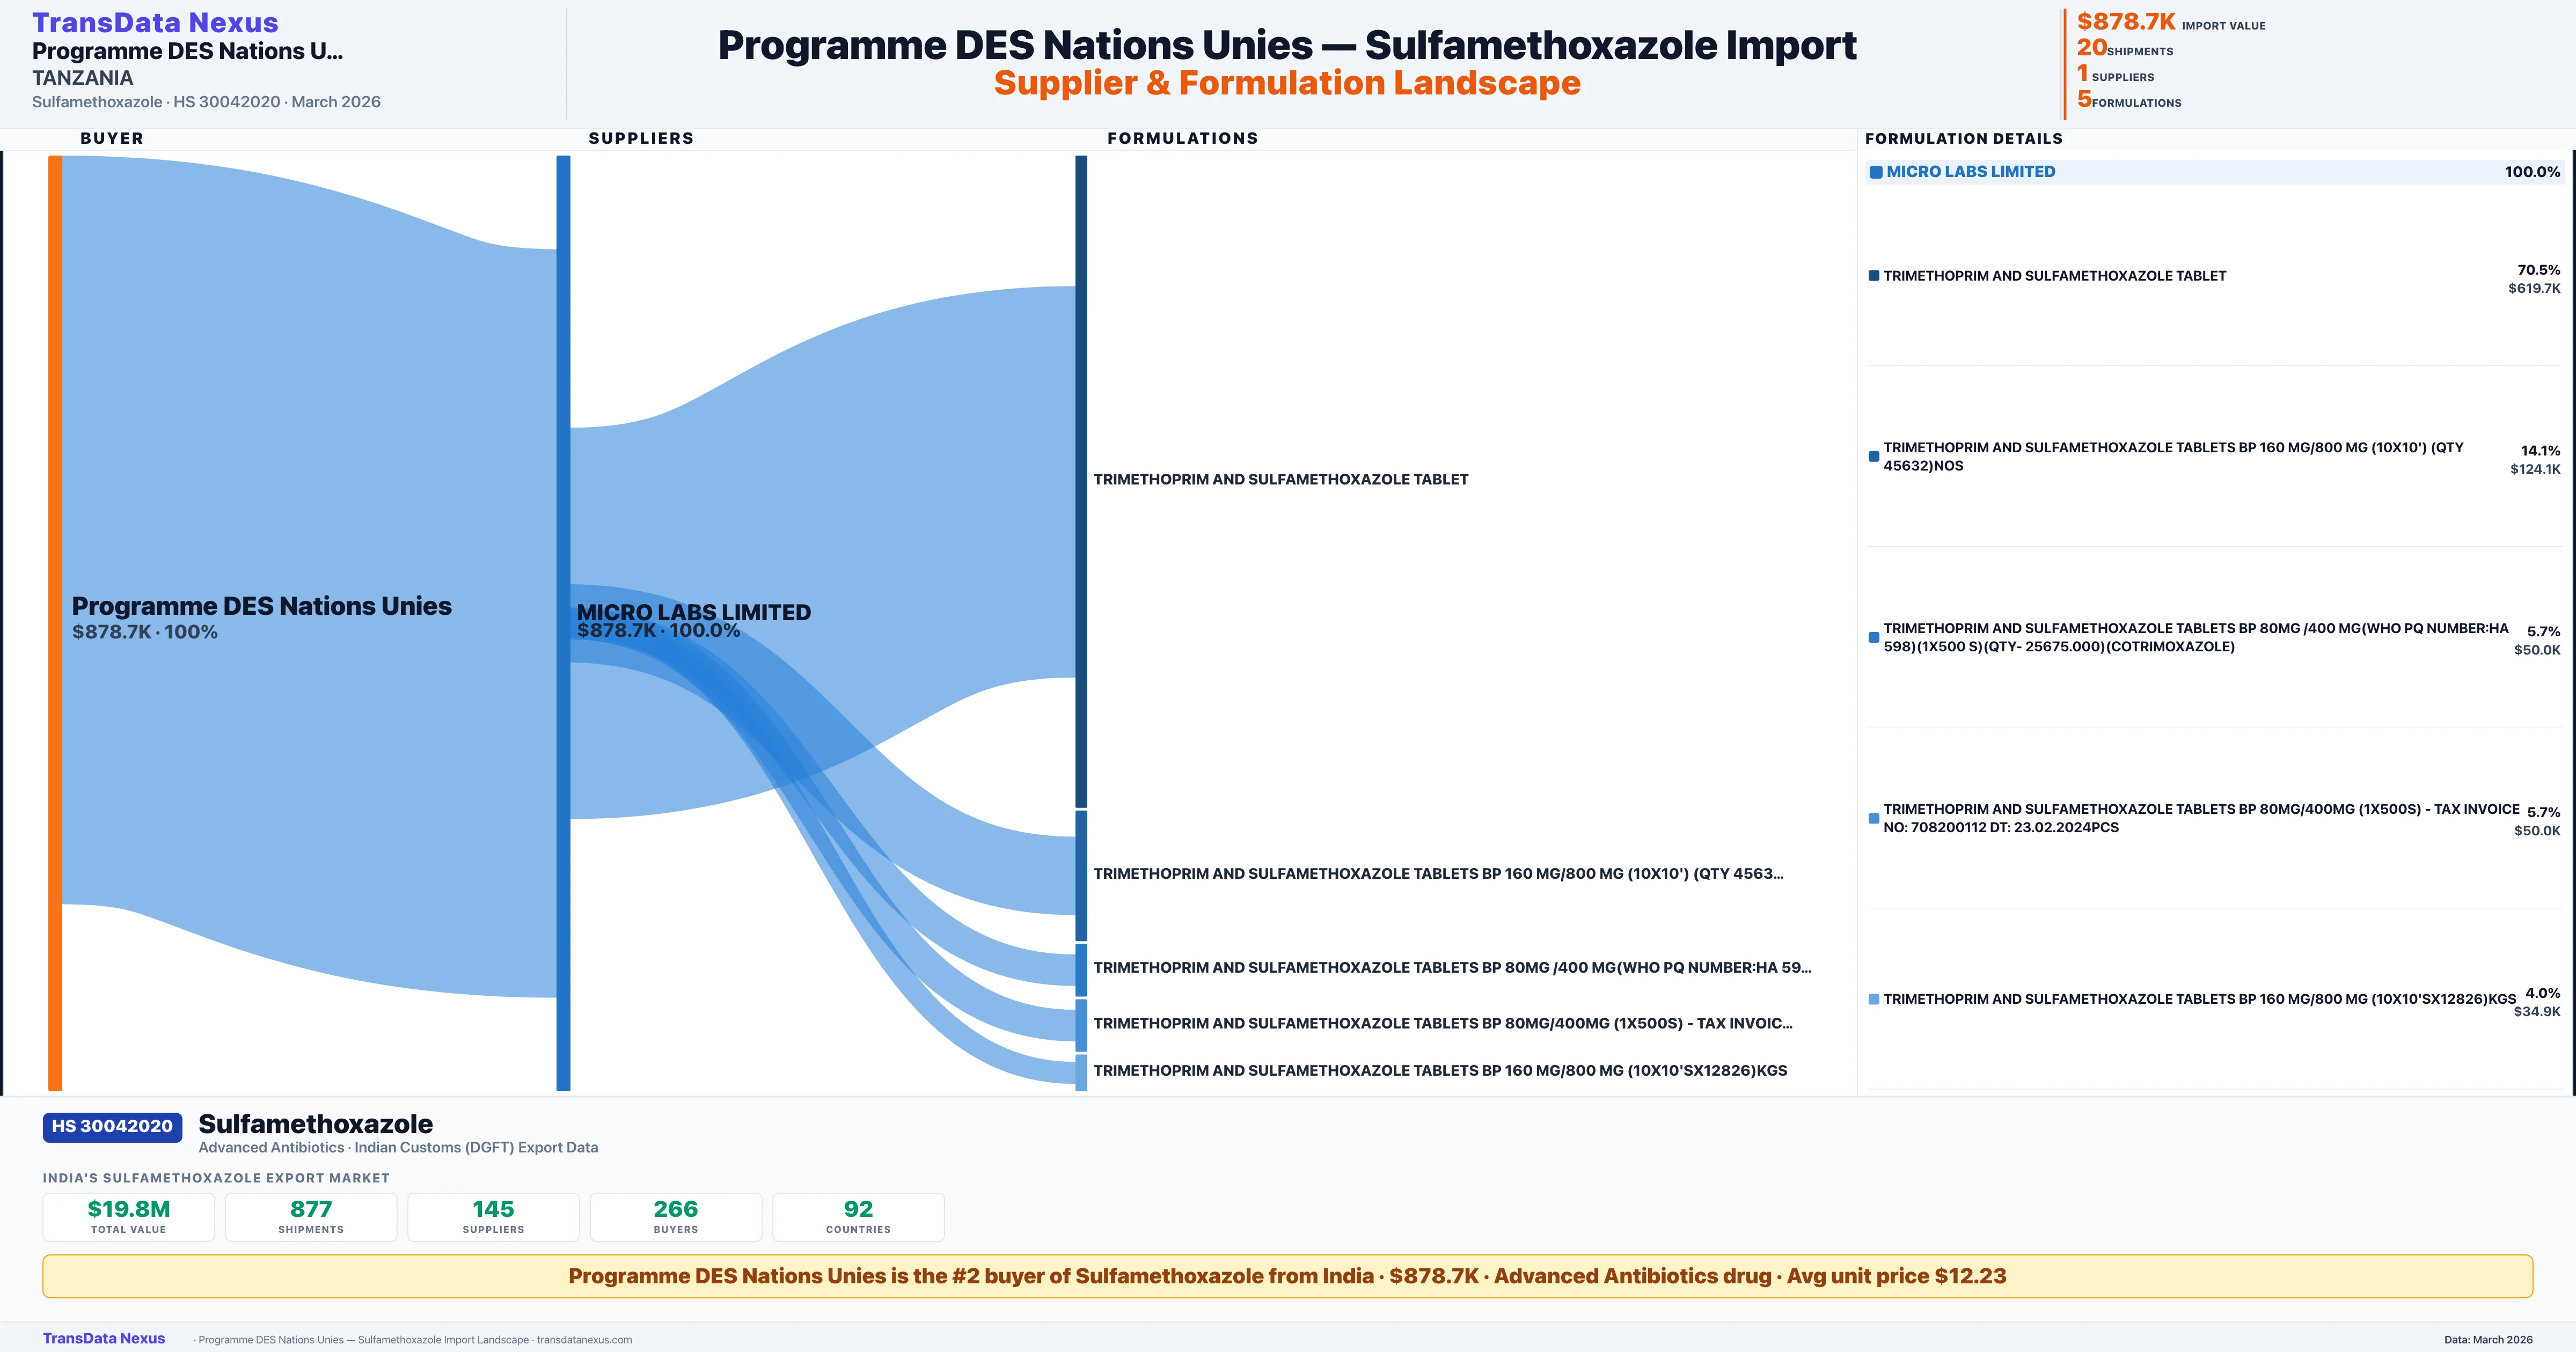The width and height of the screenshot is (2576, 1352).
Task: Click the largest dark blue formulation node bar
Action: point(1081,480)
